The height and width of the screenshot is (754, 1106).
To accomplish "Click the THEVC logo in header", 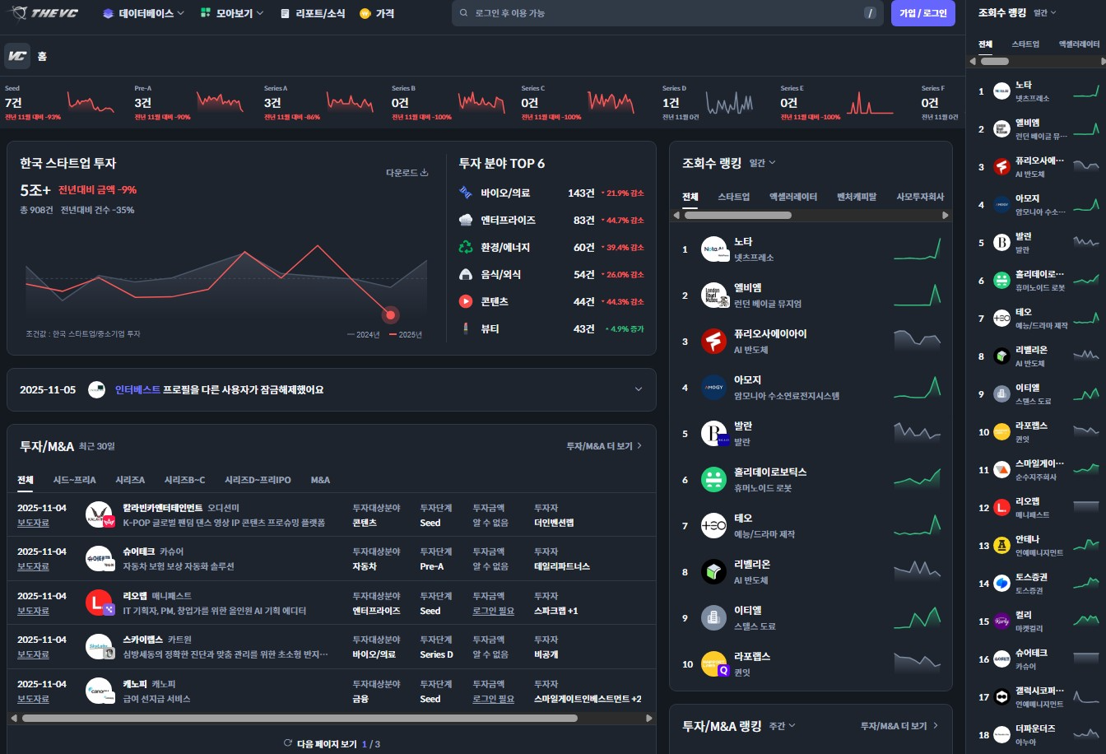I will coord(45,13).
